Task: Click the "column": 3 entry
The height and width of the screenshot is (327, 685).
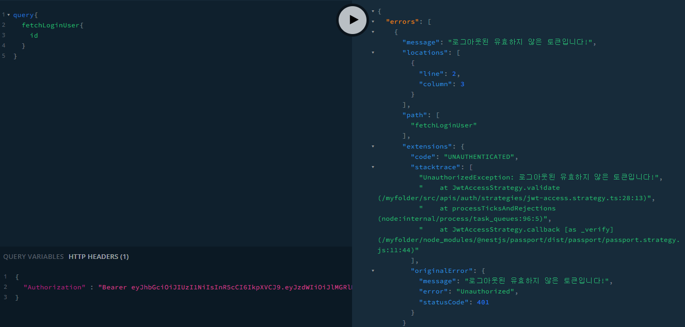Action: pyautogui.click(x=442, y=84)
